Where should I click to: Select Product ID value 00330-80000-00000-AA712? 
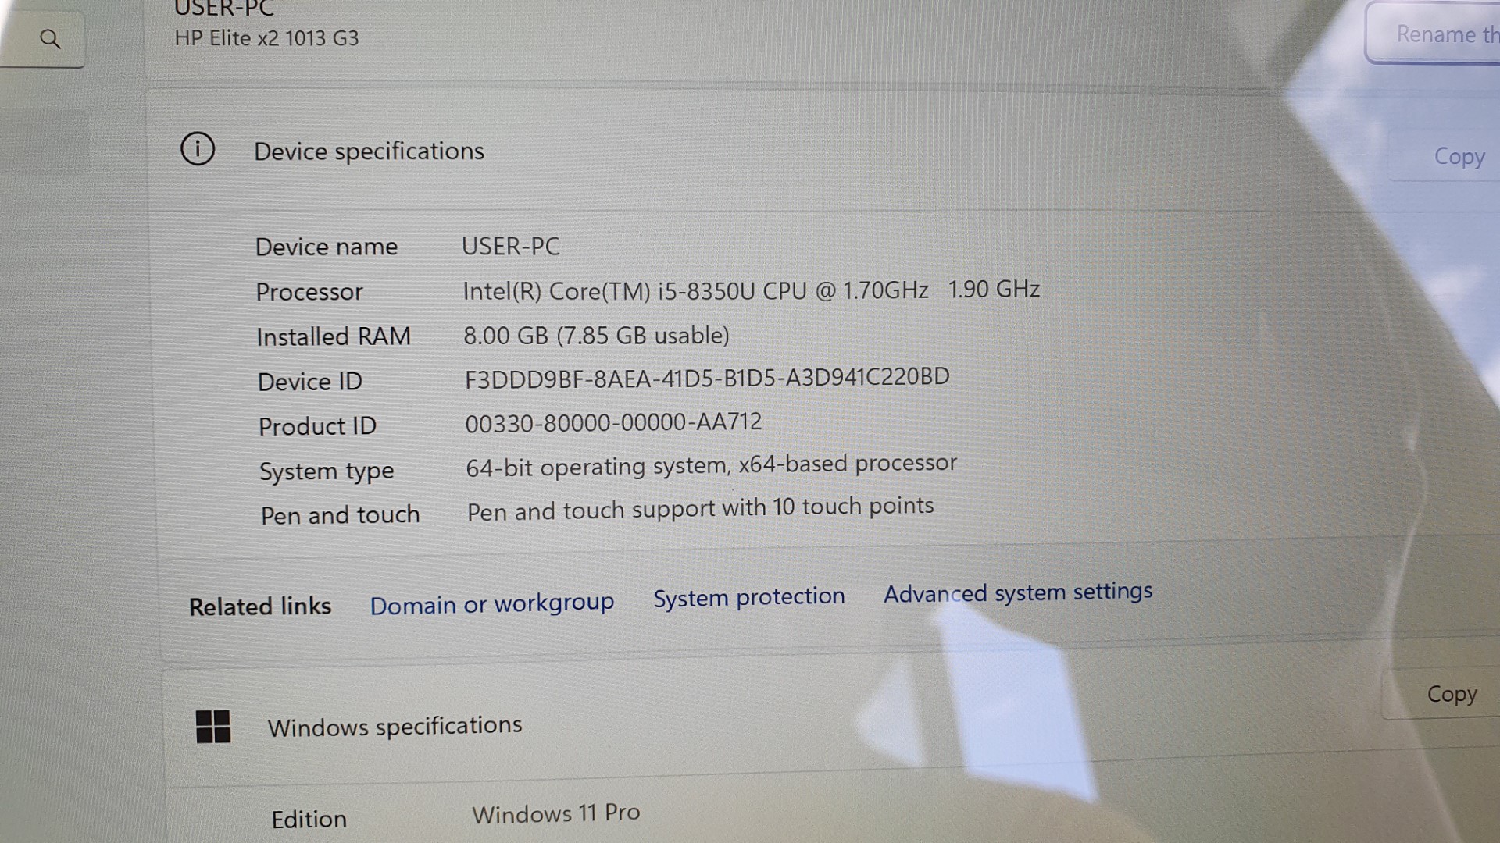point(613,423)
